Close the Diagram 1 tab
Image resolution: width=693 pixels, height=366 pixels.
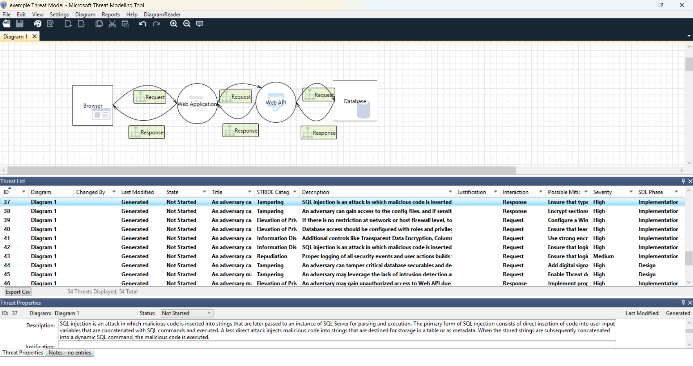pos(34,37)
